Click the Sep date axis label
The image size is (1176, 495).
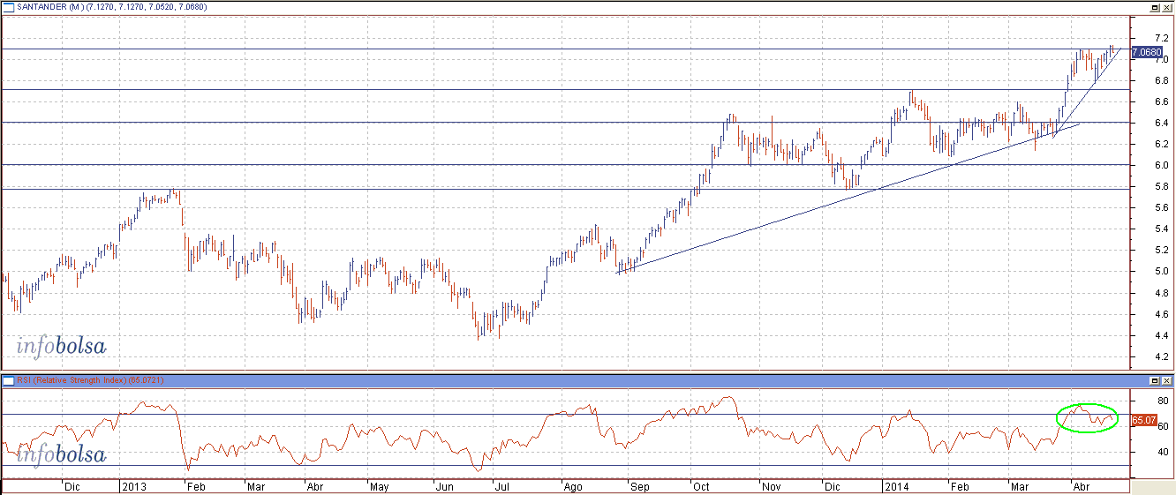(639, 486)
